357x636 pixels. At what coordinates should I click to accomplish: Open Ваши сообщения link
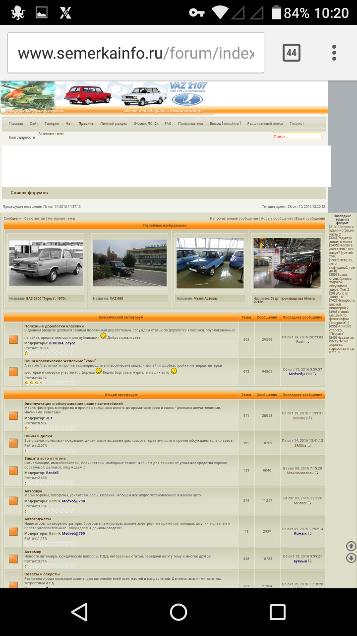tap(310, 218)
